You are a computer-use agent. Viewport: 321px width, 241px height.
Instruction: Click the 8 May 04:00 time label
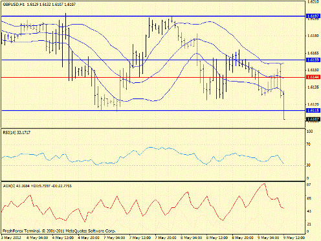(x=192, y=238)
